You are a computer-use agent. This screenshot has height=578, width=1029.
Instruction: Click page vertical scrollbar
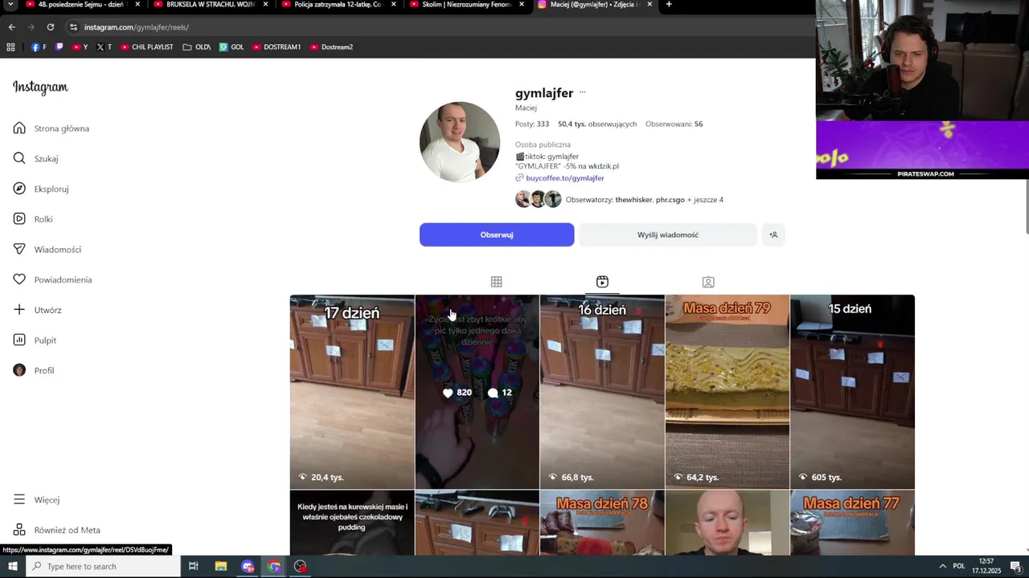(x=1027, y=207)
